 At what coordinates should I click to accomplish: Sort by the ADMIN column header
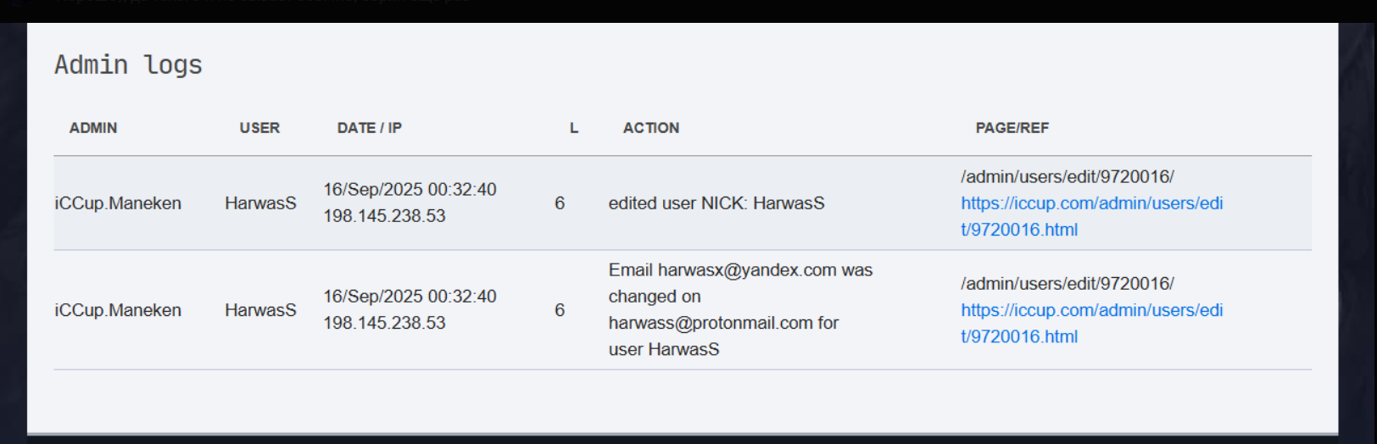(93, 128)
